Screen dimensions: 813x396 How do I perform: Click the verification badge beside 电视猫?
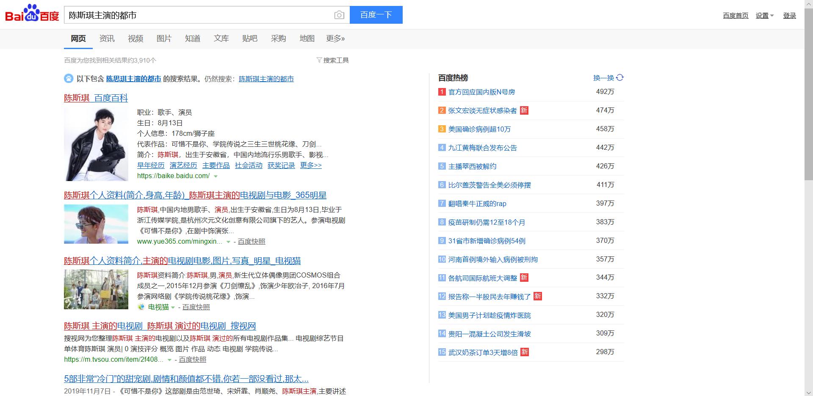(141, 308)
